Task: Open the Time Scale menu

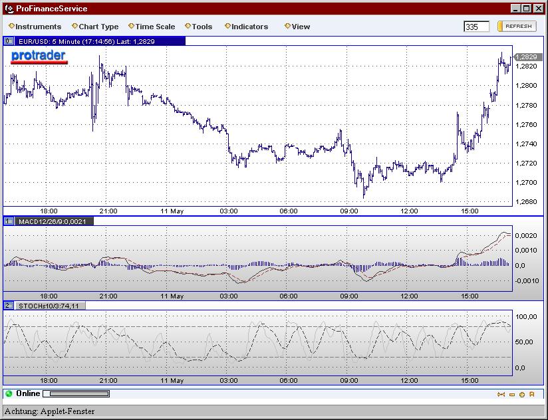Action: pos(152,27)
